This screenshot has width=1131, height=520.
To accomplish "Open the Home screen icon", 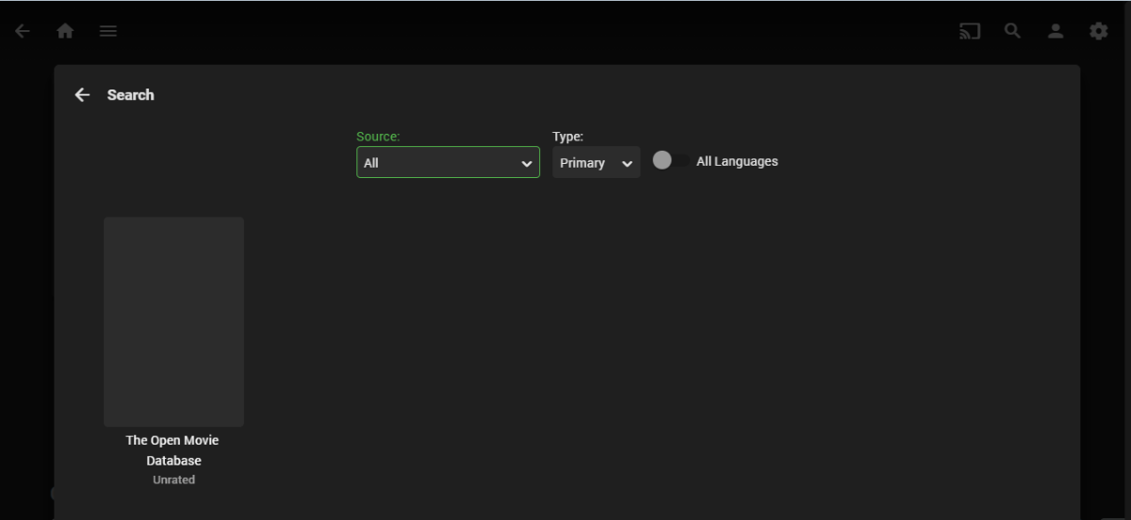I will pos(65,31).
